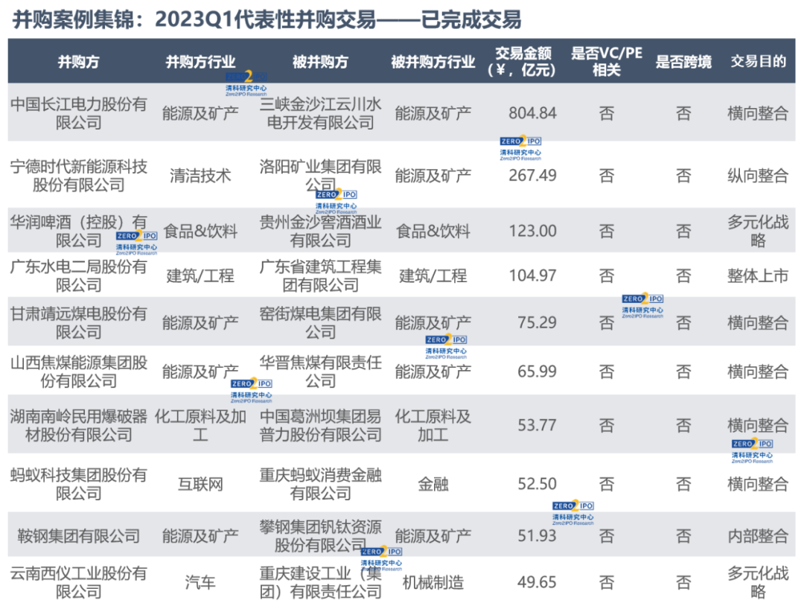Select target company "攀钢集团钒钛资源股份有限公司"

(320, 536)
